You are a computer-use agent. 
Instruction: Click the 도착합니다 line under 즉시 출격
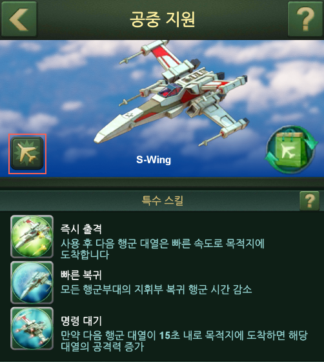(85, 255)
